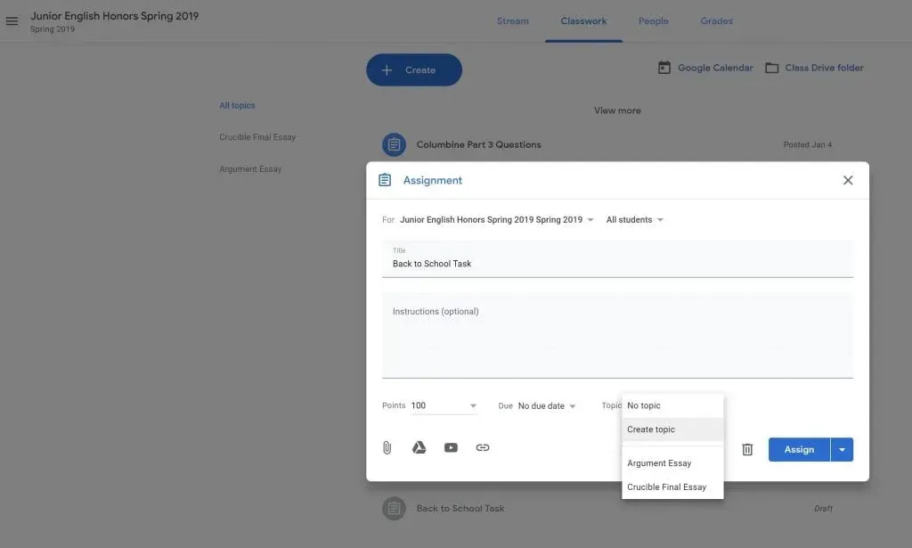Add a YouTube video attachment
The height and width of the screenshot is (548, 912).
tap(451, 448)
